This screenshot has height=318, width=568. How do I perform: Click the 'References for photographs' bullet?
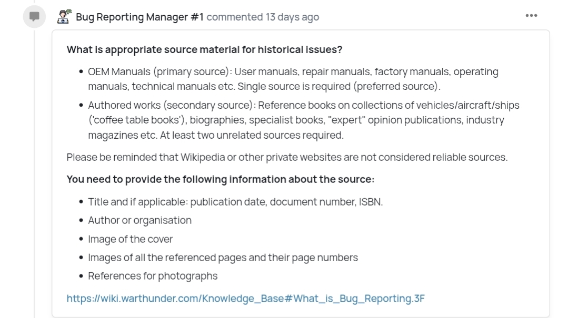pyautogui.click(x=152, y=276)
